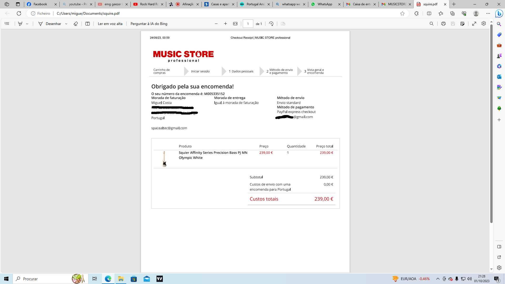Click the Procurar taskbar search box
Screen dimensions: 505x284
50,279
